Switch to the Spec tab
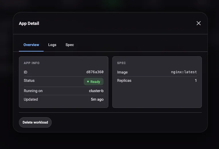Viewport: 219px width, 149px height. [70, 45]
